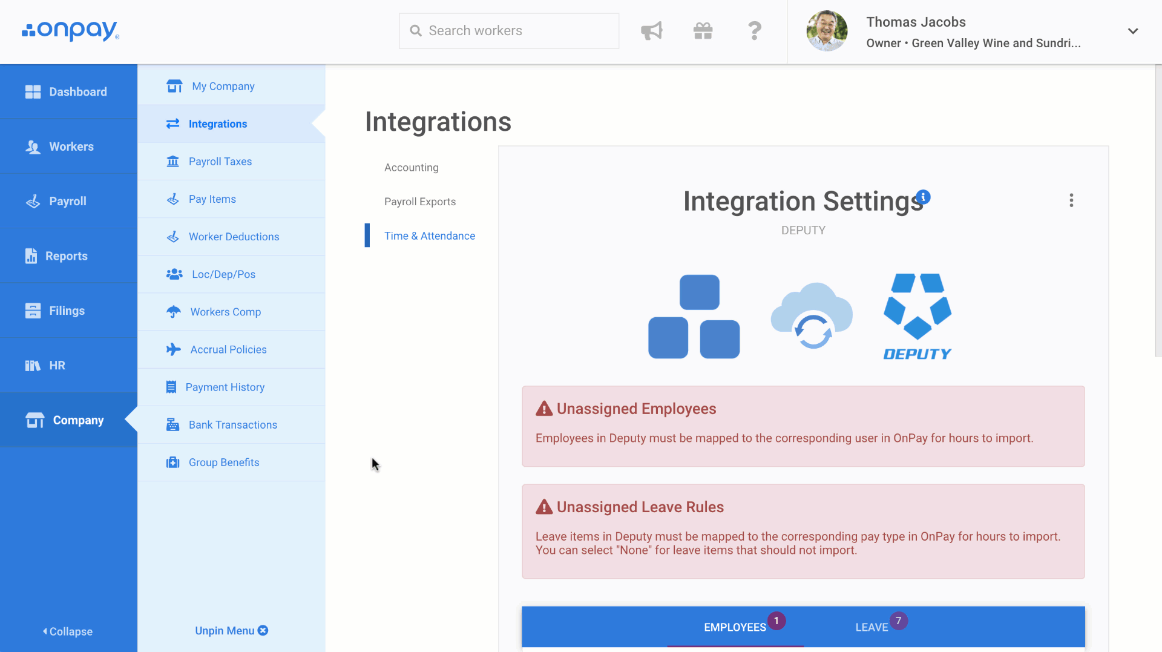Open the help question mark icon

point(754,31)
